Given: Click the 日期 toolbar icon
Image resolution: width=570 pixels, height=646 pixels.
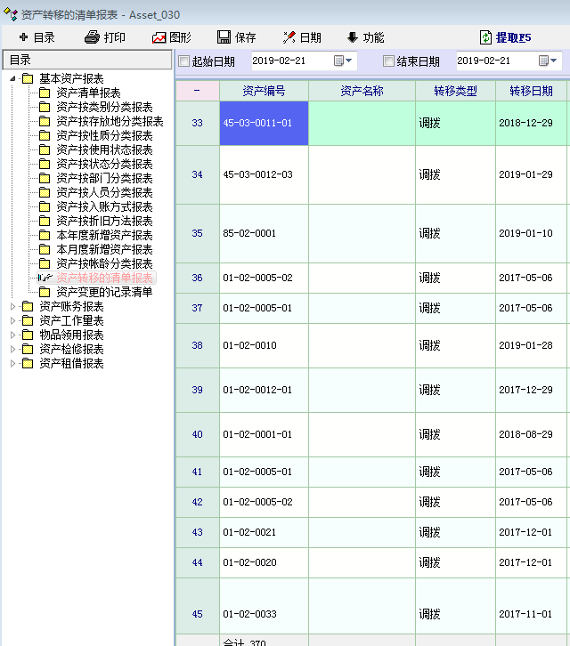Looking at the screenshot, I should (x=289, y=37).
